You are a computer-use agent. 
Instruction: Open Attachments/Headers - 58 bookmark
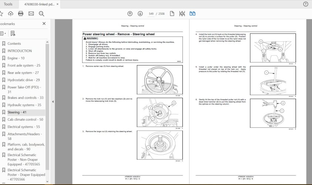[x=25, y=136]
